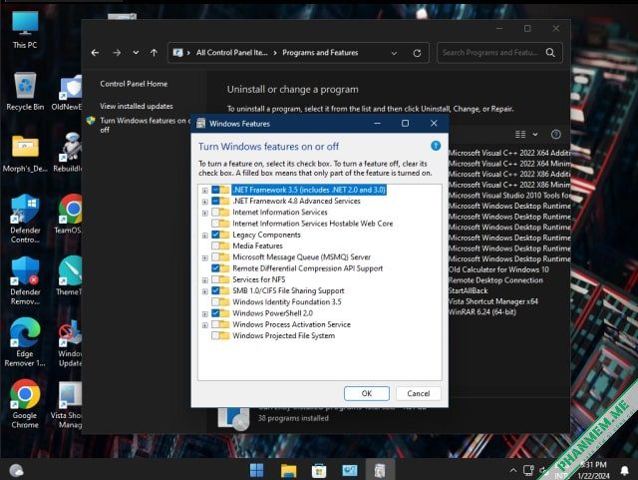
Task: Toggle .NET Framework 3.5 checkbox
Action: pyautogui.click(x=215, y=190)
